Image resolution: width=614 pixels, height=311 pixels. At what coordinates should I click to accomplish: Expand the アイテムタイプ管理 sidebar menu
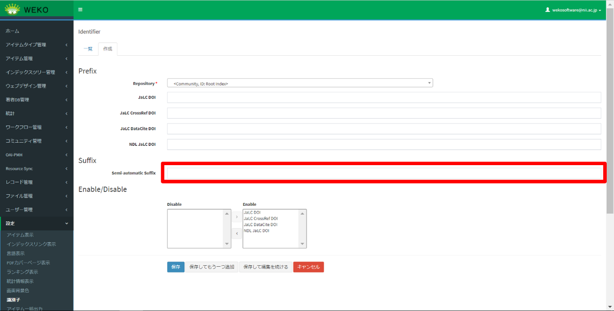(36, 45)
